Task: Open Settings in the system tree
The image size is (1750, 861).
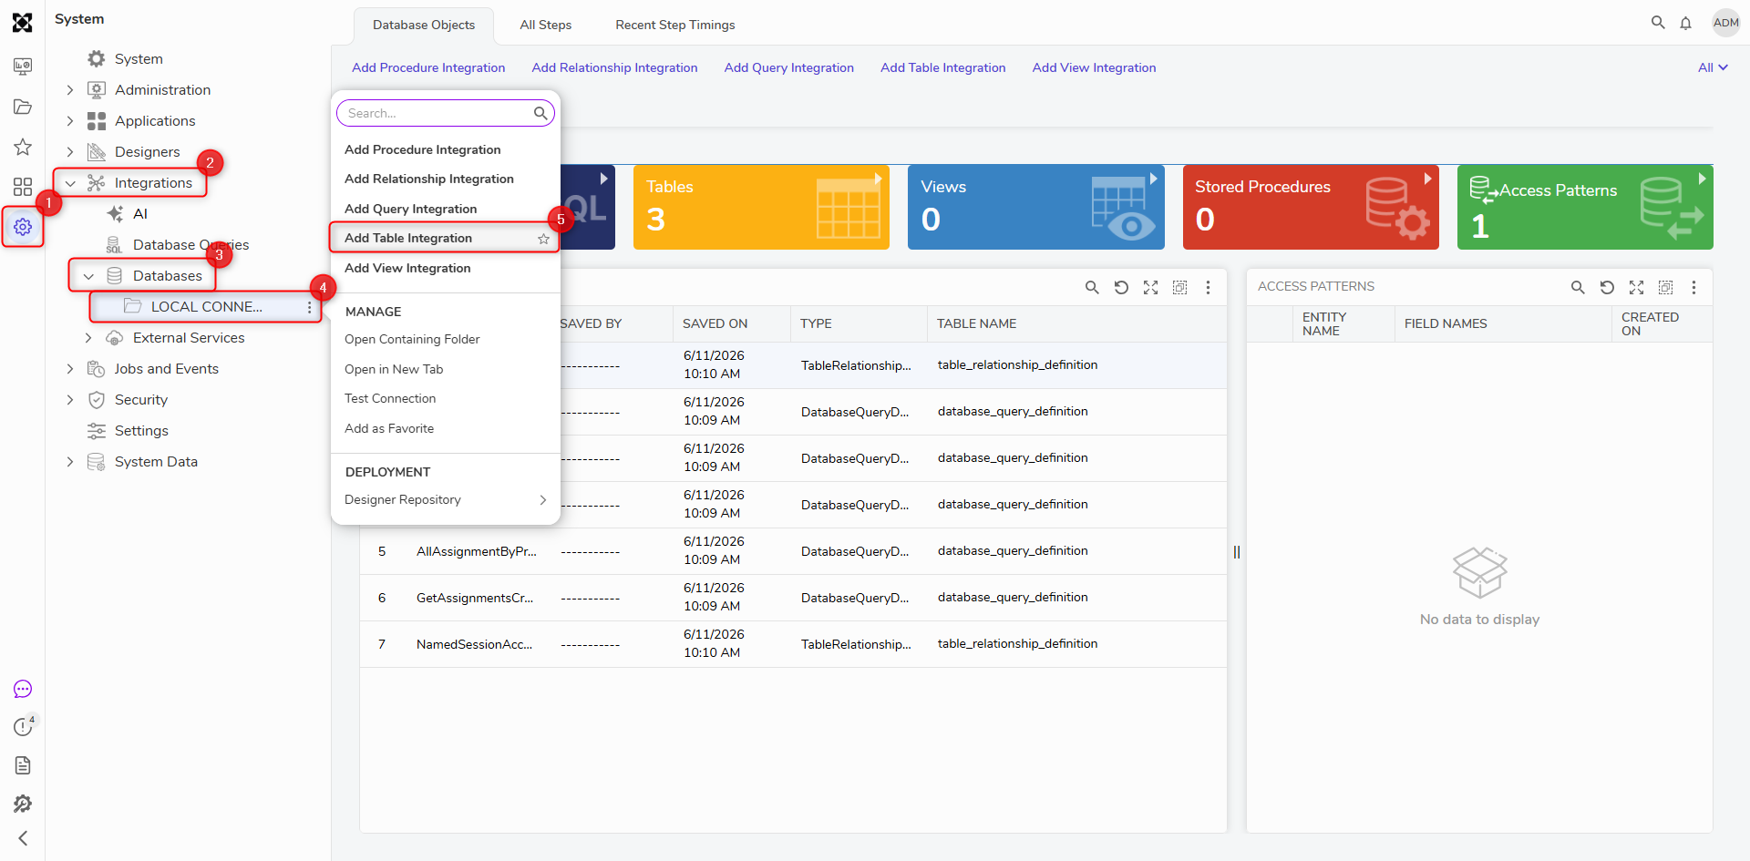Action: pyautogui.click(x=141, y=431)
